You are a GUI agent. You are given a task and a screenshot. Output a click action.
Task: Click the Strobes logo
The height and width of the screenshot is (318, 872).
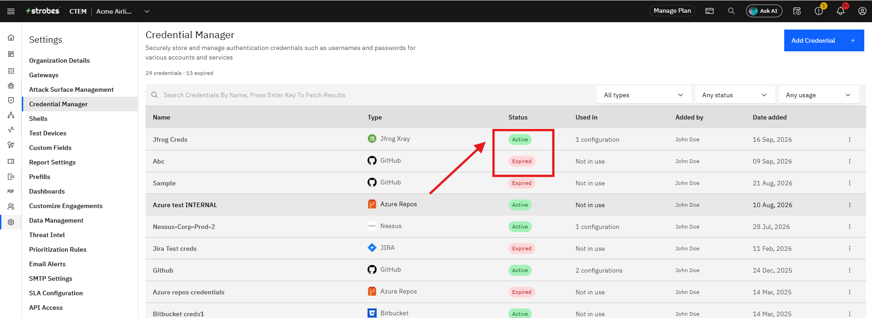43,11
